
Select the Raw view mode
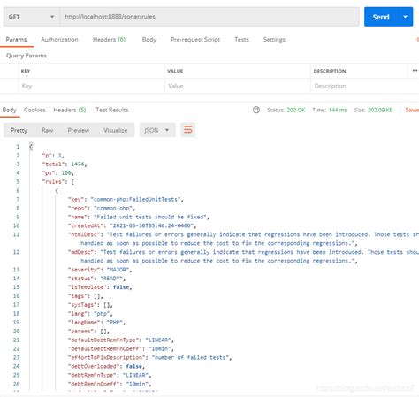tap(48, 130)
